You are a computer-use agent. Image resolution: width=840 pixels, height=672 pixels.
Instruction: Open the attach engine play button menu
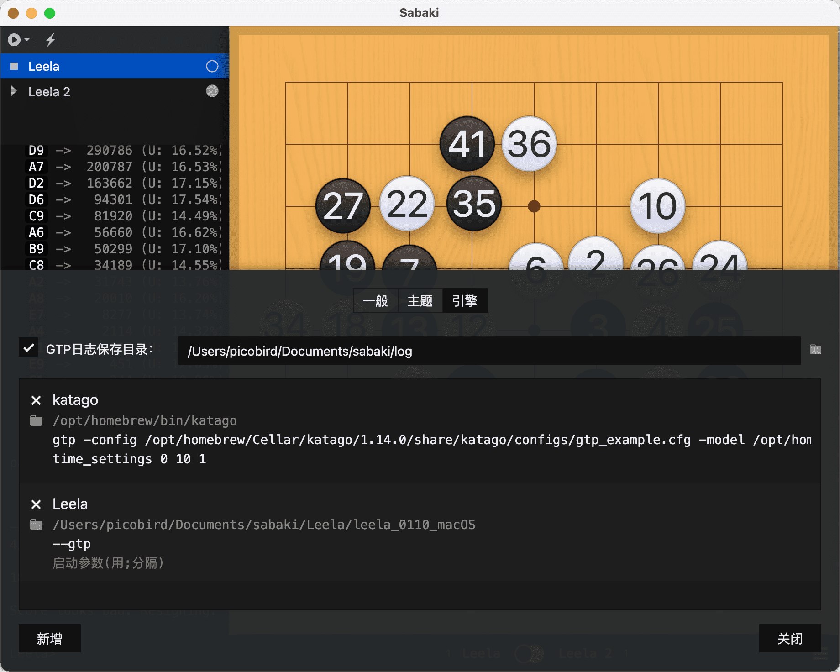pos(19,40)
